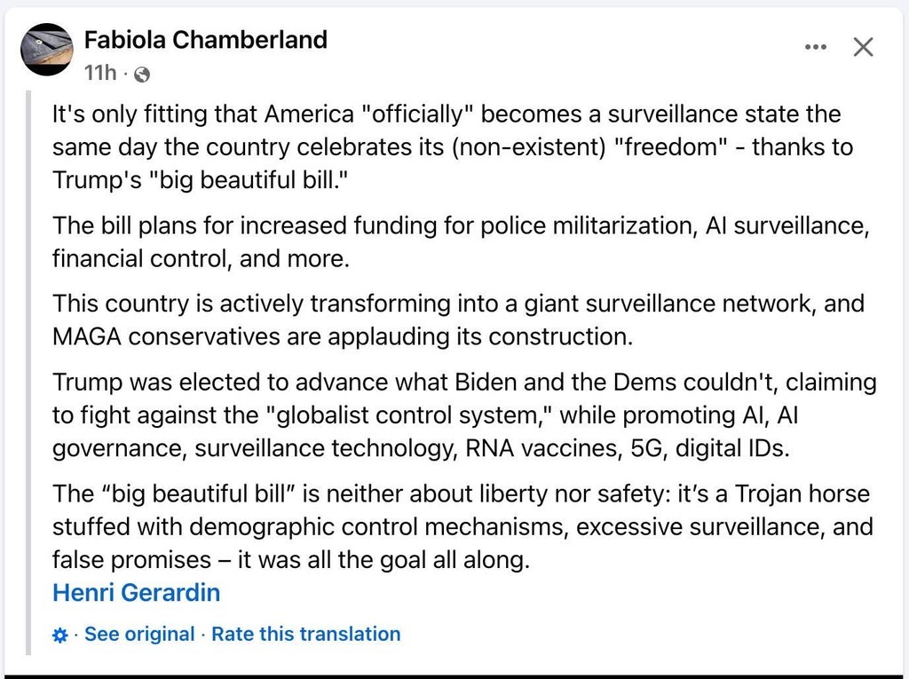Open translation settings gear icon
This screenshot has height=679, width=909.
click(x=60, y=635)
